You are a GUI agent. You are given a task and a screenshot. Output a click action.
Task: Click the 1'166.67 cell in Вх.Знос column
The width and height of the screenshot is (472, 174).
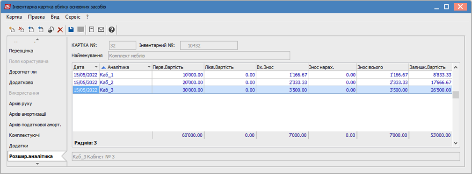(282, 75)
